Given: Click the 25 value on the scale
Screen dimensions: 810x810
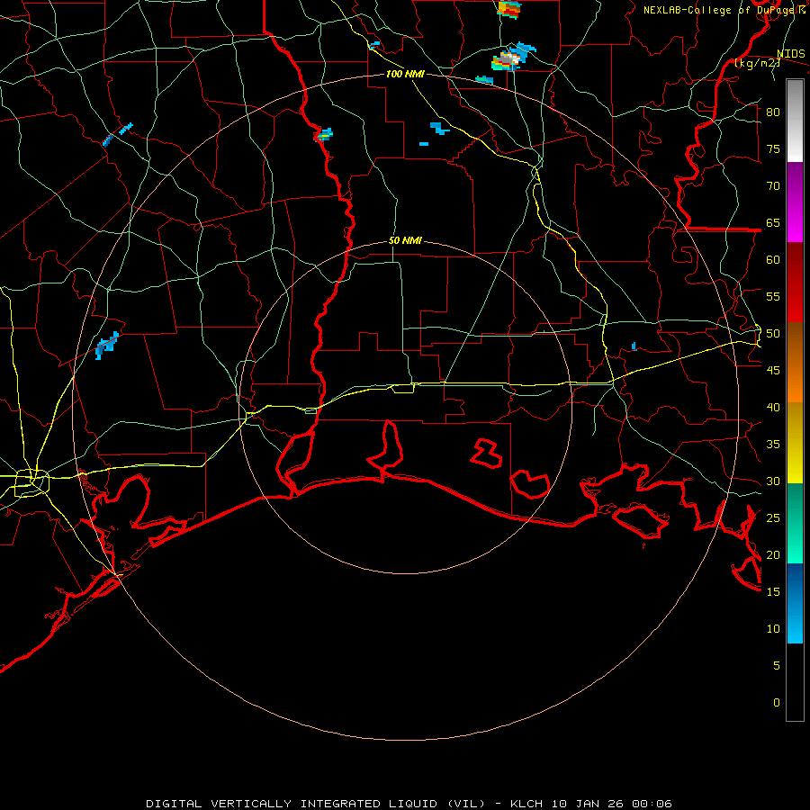Looking at the screenshot, I should point(773,518).
